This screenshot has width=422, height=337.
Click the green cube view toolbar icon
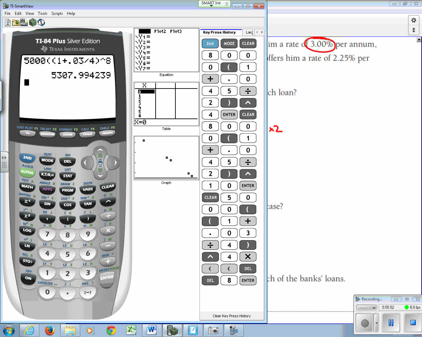click(x=33, y=22)
